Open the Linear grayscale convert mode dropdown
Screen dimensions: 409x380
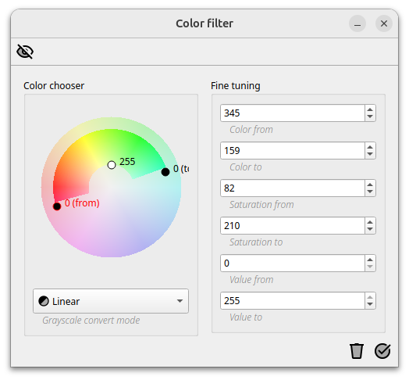click(x=111, y=301)
